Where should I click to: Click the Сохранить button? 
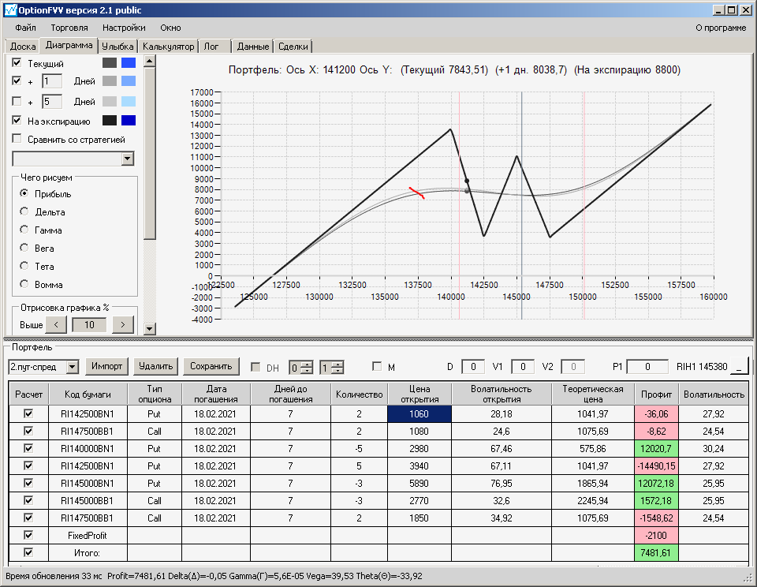coord(211,366)
